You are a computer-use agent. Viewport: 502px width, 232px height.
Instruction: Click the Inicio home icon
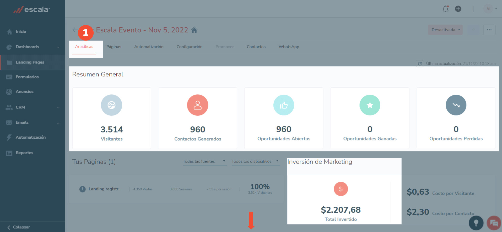pos(9,32)
